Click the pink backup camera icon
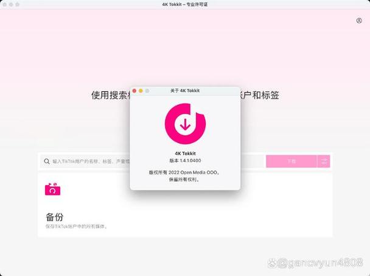The height and width of the screenshot is (276, 370). tap(52, 189)
